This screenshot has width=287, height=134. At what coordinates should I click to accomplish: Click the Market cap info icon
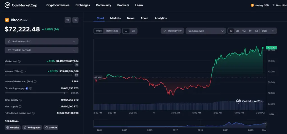click(19, 61)
